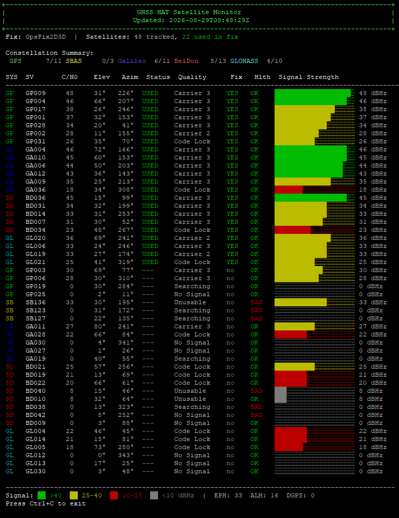Click the 'Azim' column header

coord(130,77)
